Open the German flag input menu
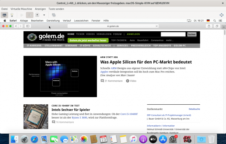 tap(208, 21)
